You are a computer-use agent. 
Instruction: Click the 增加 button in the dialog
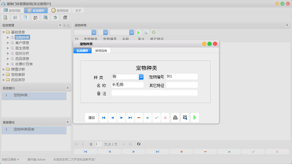tap(91, 117)
